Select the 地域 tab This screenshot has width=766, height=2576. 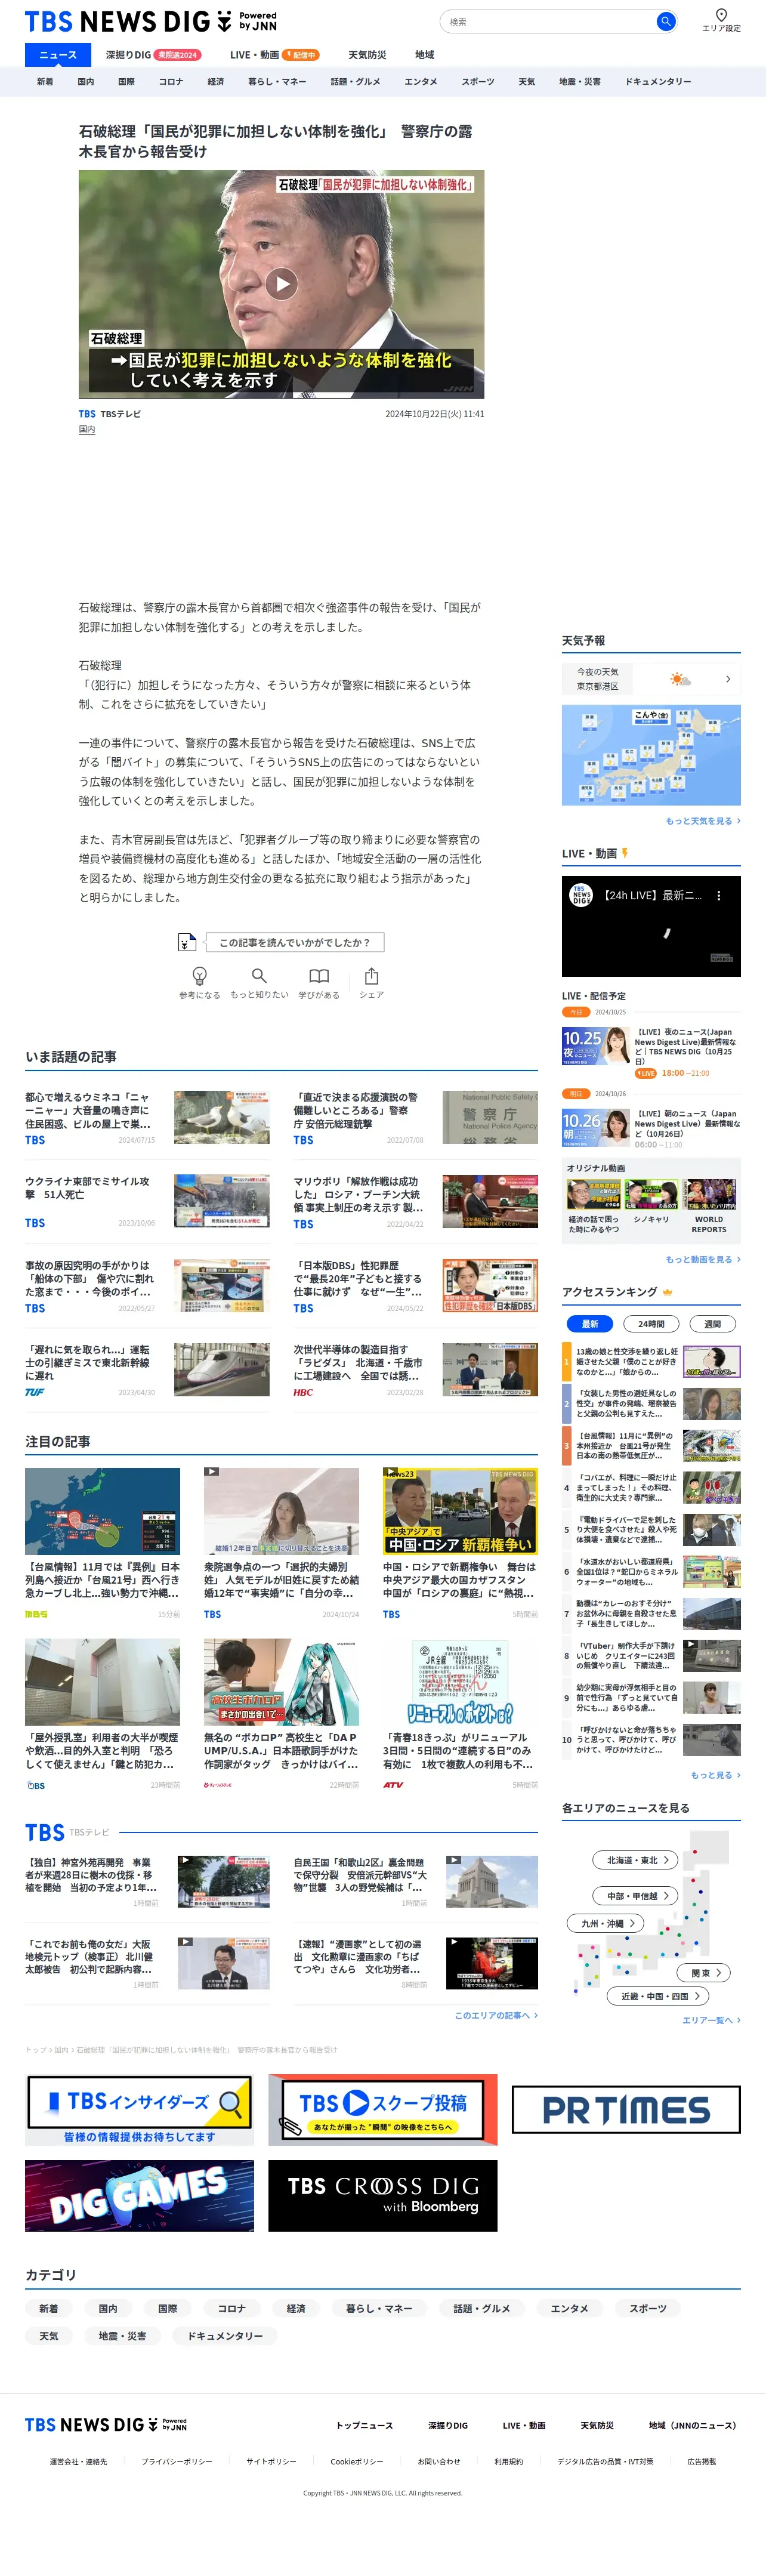(x=425, y=55)
